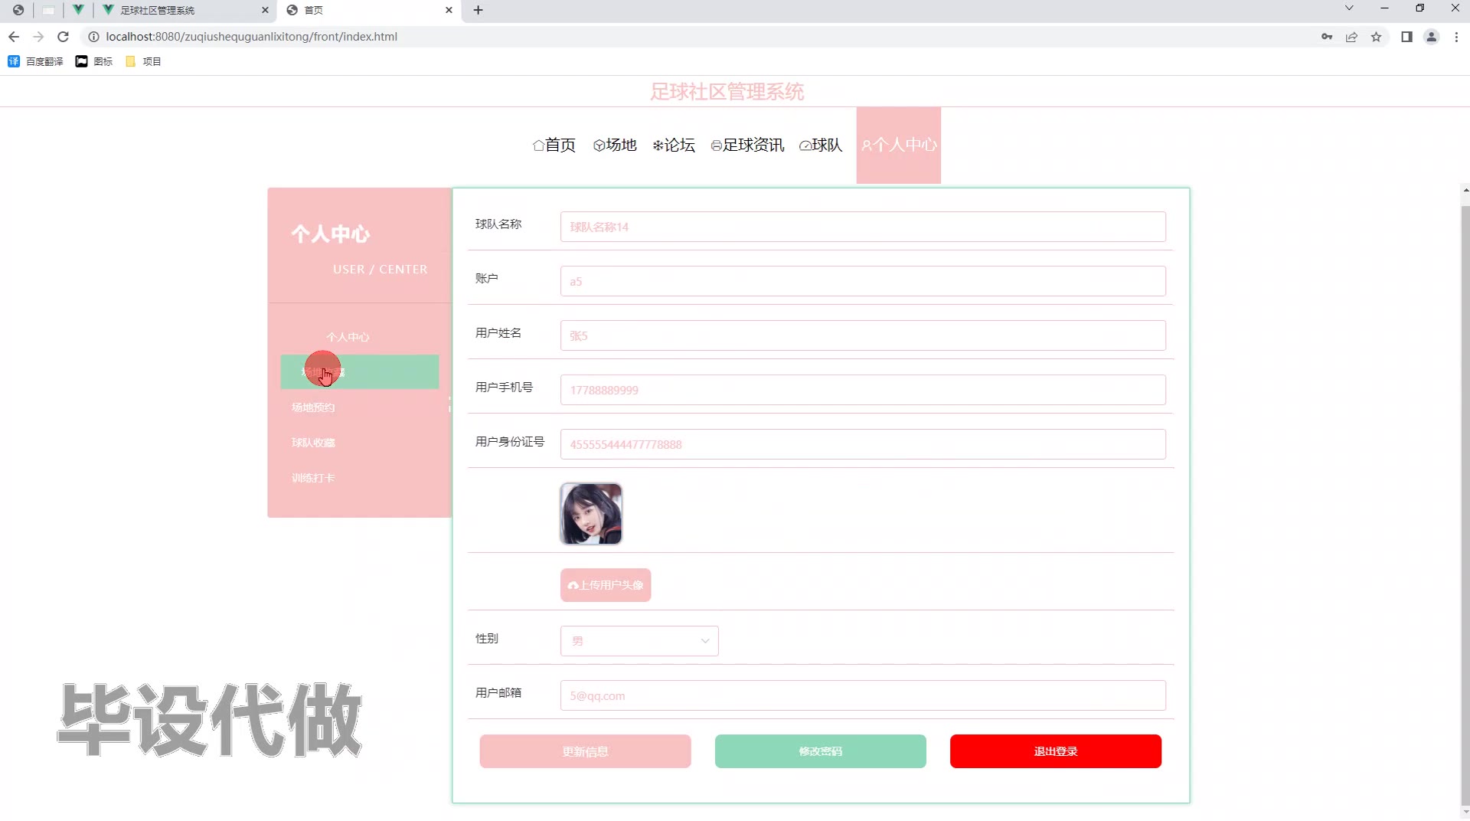The width and height of the screenshot is (1470, 821).
Task: Click the 更新信息 button
Action: click(585, 751)
